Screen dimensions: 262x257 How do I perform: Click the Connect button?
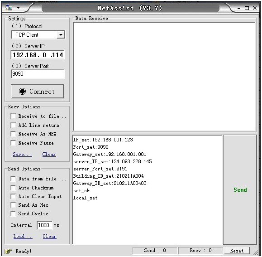pyautogui.click(x=37, y=92)
